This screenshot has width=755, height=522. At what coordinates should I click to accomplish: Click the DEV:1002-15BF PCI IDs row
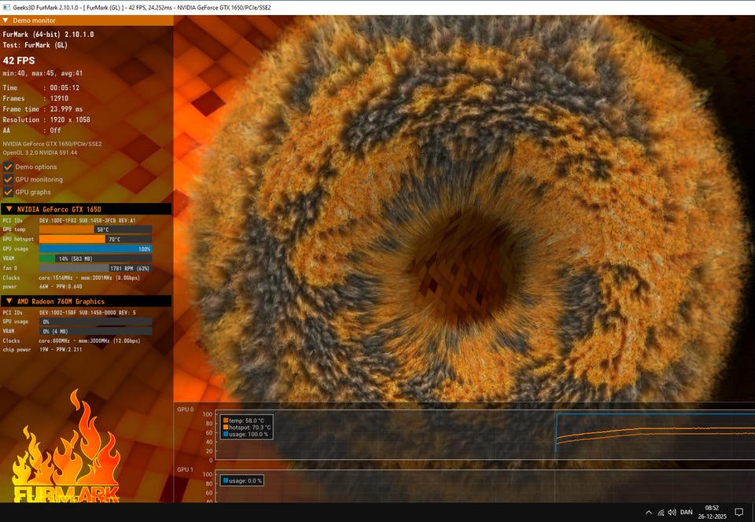(69, 312)
